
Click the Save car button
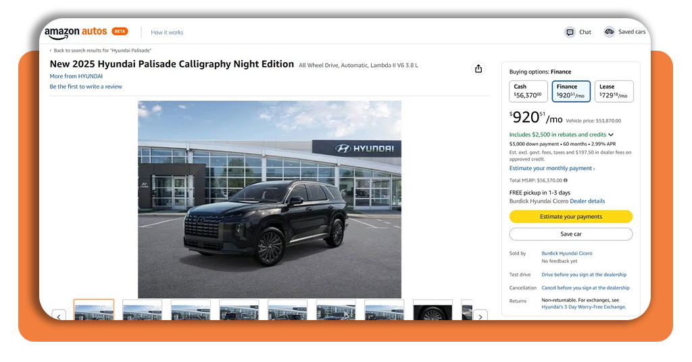[x=570, y=234]
